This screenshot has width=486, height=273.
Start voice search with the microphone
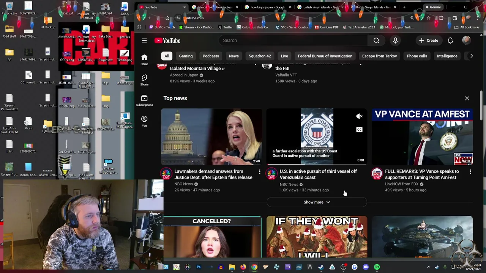(x=395, y=41)
